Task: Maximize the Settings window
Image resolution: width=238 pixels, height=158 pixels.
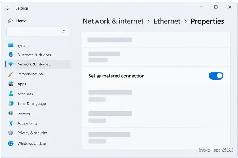Action: 216,7
